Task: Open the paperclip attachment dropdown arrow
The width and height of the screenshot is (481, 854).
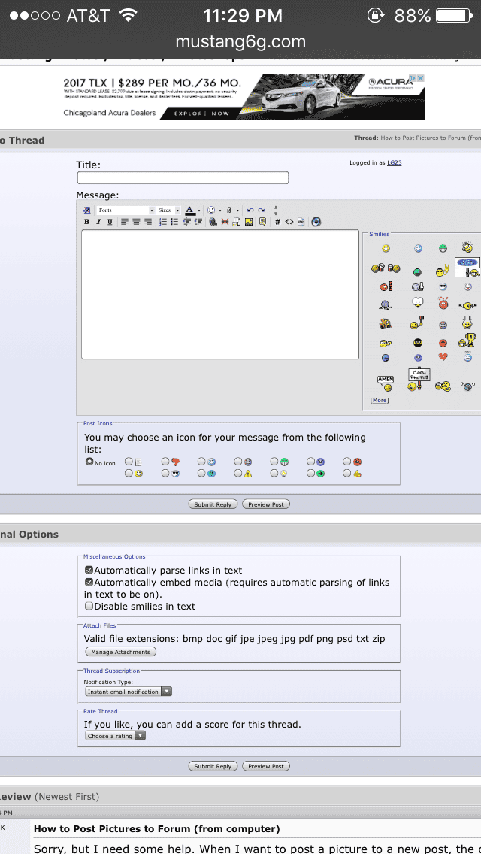Action: click(x=237, y=210)
